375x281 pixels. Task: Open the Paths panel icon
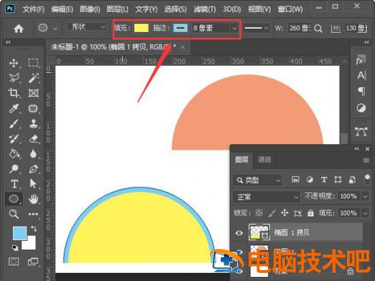point(361,131)
